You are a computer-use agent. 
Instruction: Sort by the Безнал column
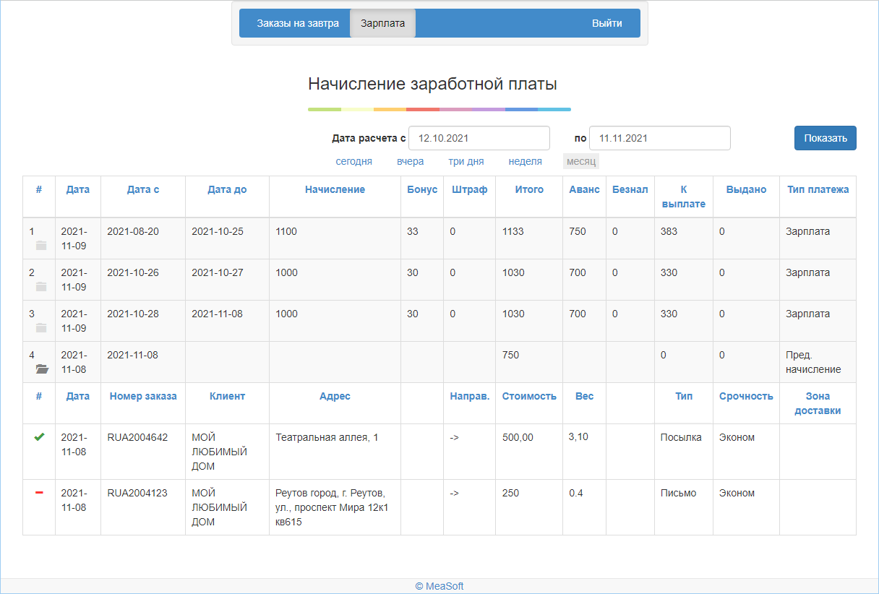(x=630, y=189)
